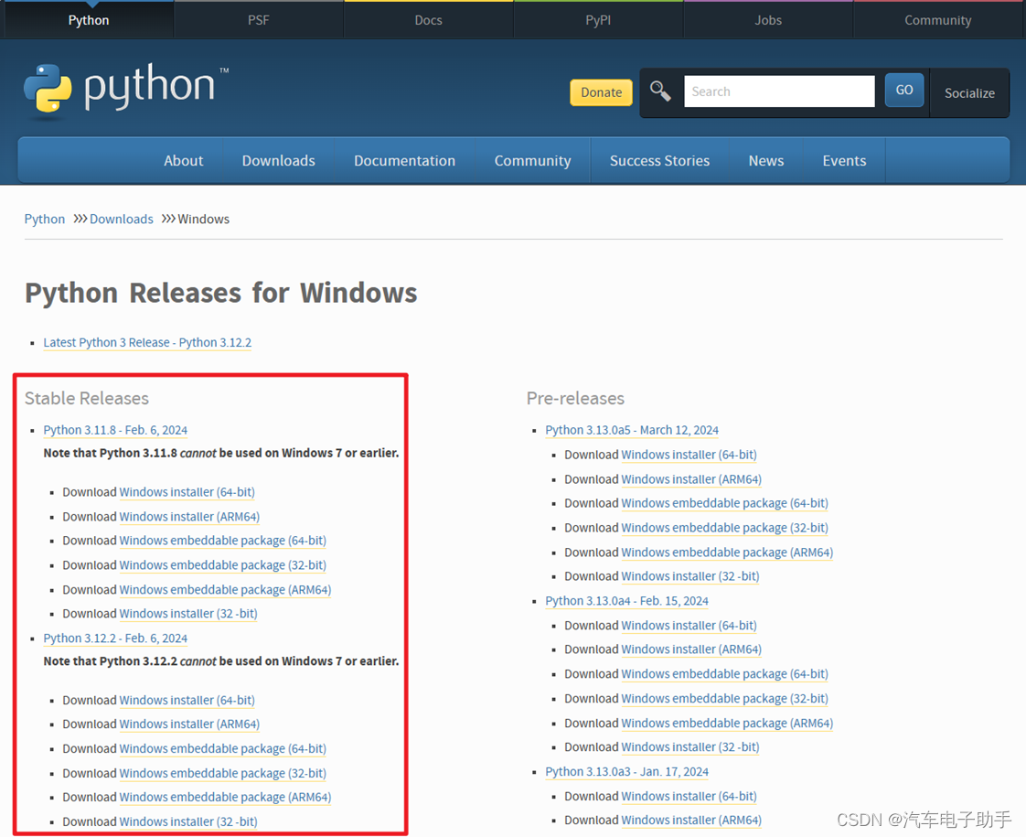The width and height of the screenshot is (1026, 837).
Task: Open the Socialize menu
Action: click(969, 93)
